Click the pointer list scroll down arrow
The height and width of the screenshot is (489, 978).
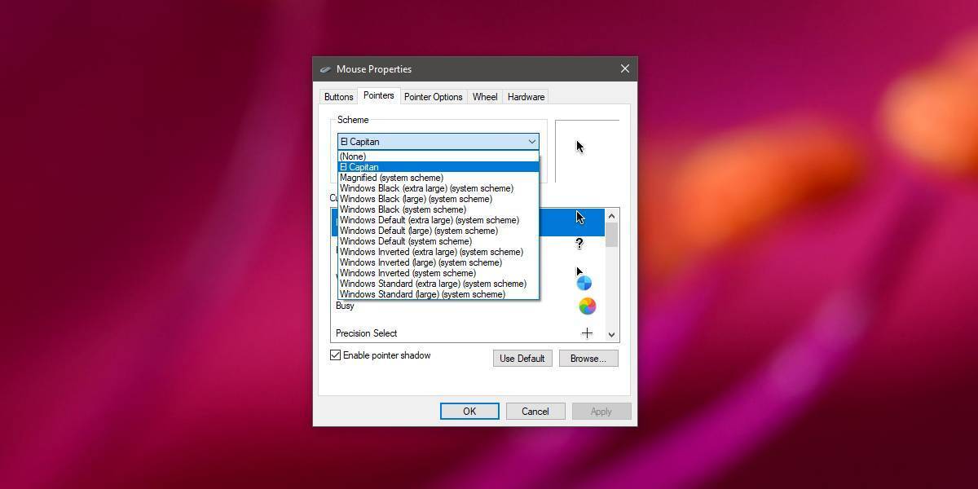coord(611,334)
